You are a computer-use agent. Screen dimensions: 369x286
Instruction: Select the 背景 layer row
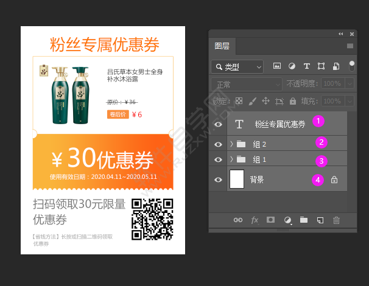(x=287, y=179)
